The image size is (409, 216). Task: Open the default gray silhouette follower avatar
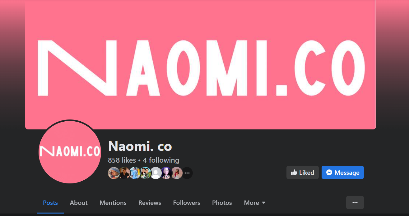click(x=156, y=173)
